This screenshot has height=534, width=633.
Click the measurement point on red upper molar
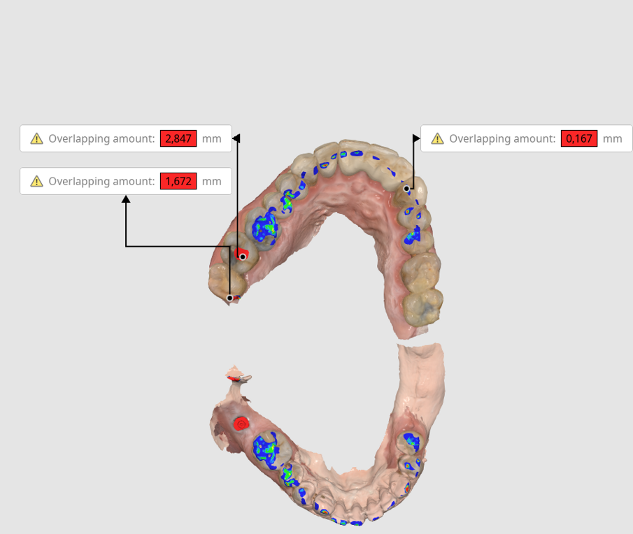point(243,257)
